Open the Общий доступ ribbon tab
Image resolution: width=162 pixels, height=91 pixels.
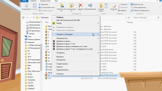tap(45, 1)
